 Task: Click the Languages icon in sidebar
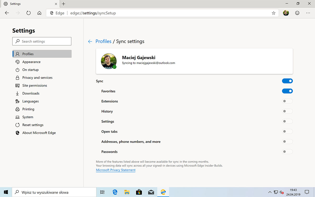[x=17, y=101]
